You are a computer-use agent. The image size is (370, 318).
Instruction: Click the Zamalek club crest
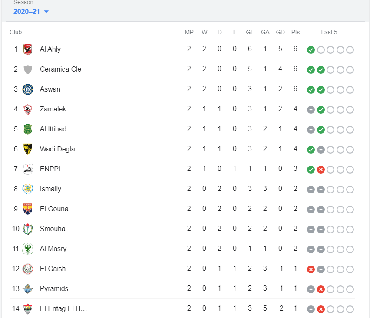coord(28,109)
